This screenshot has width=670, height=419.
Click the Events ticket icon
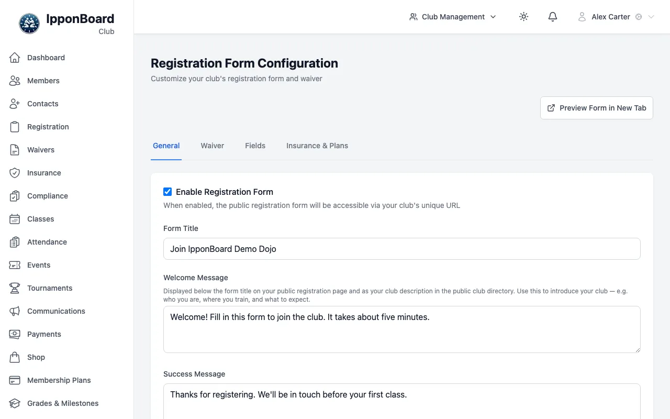tap(15, 265)
